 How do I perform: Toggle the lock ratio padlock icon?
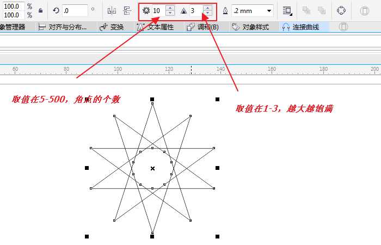(41, 10)
